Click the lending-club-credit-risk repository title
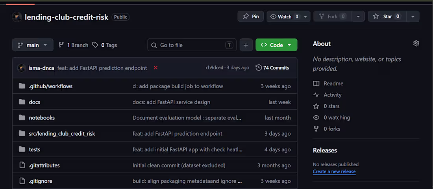The image size is (433, 189). pos(67,17)
